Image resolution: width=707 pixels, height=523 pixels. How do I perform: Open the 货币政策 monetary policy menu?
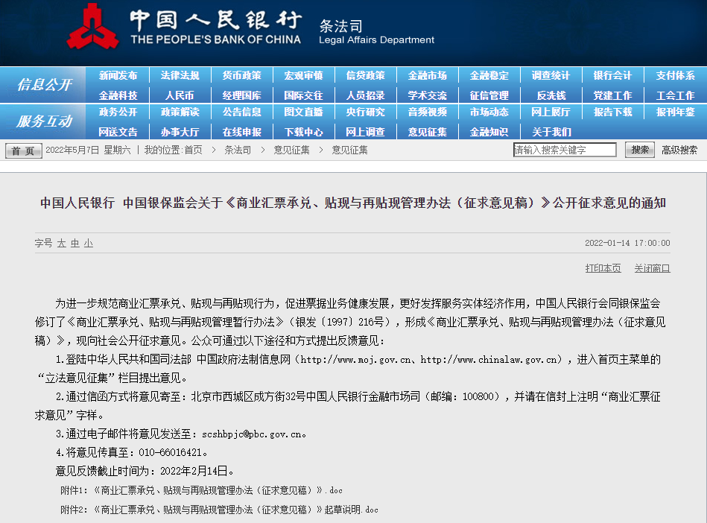pyautogui.click(x=243, y=75)
